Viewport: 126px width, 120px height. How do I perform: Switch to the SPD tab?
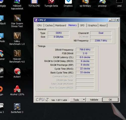(x=82, y=26)
